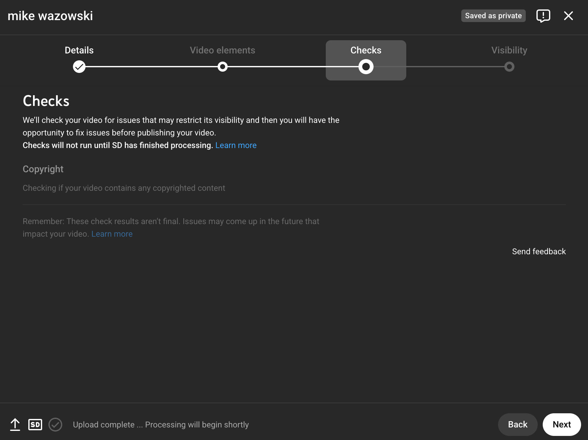Click the highlighted Checks progress dot
588x440 pixels.
[x=366, y=66]
